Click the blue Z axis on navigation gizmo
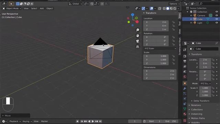The image size is (220, 124). click(x=133, y=14)
